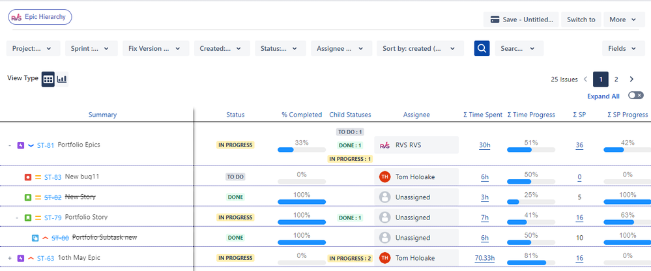Image resolution: width=651 pixels, height=271 pixels.
Task: Click the 63% SP progress bar for ST-79
Action: click(x=627, y=222)
